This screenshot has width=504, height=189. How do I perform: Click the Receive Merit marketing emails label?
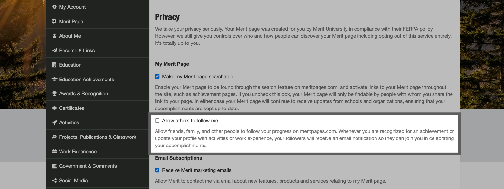point(196,170)
